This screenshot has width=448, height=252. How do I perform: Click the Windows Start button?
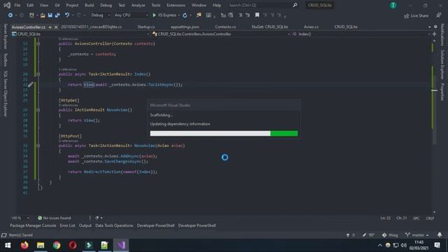8,245
